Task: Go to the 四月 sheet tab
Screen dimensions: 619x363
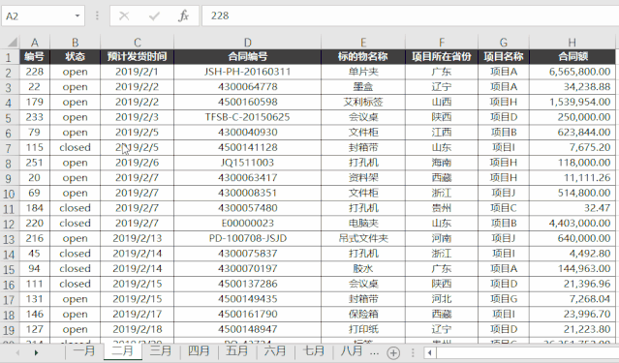Action: coord(199,350)
